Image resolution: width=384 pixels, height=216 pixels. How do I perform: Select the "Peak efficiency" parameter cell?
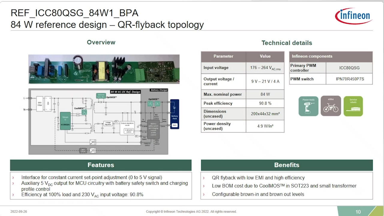pos(223,103)
